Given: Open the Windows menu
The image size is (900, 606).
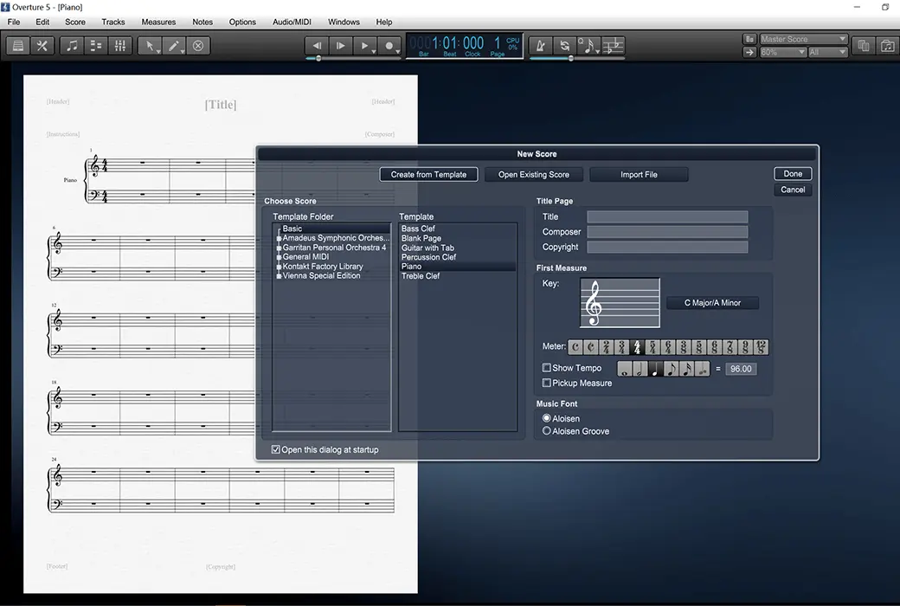Looking at the screenshot, I should coord(344,22).
